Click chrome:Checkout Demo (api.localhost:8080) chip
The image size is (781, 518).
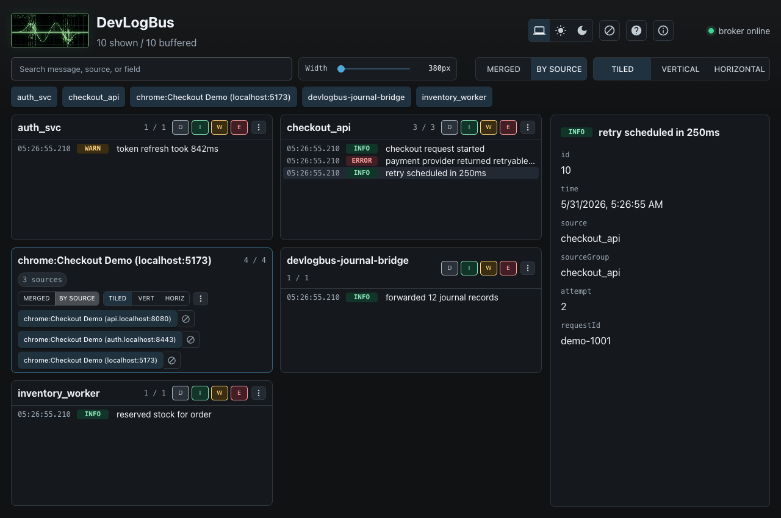pos(98,319)
